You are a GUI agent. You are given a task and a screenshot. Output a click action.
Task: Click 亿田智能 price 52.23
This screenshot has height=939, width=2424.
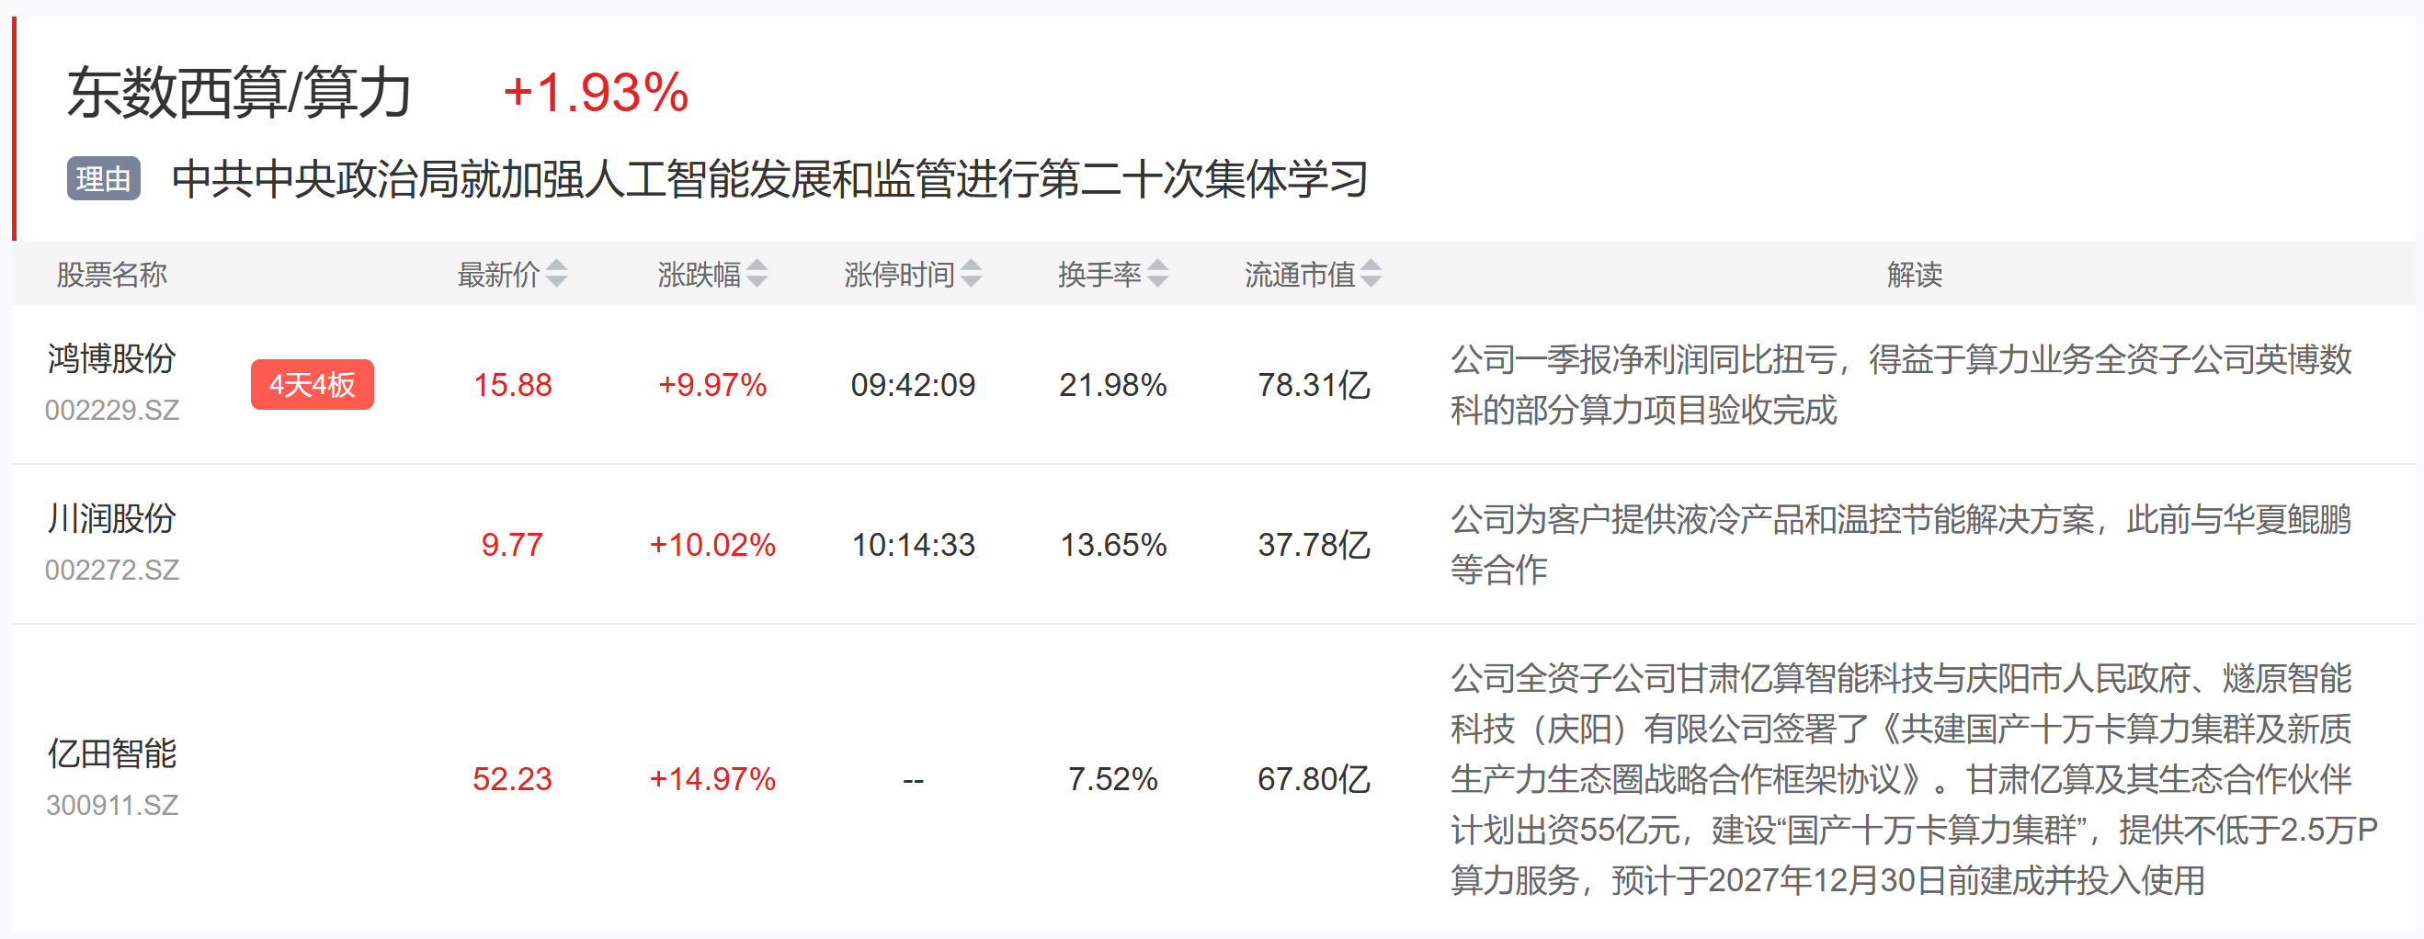[512, 779]
